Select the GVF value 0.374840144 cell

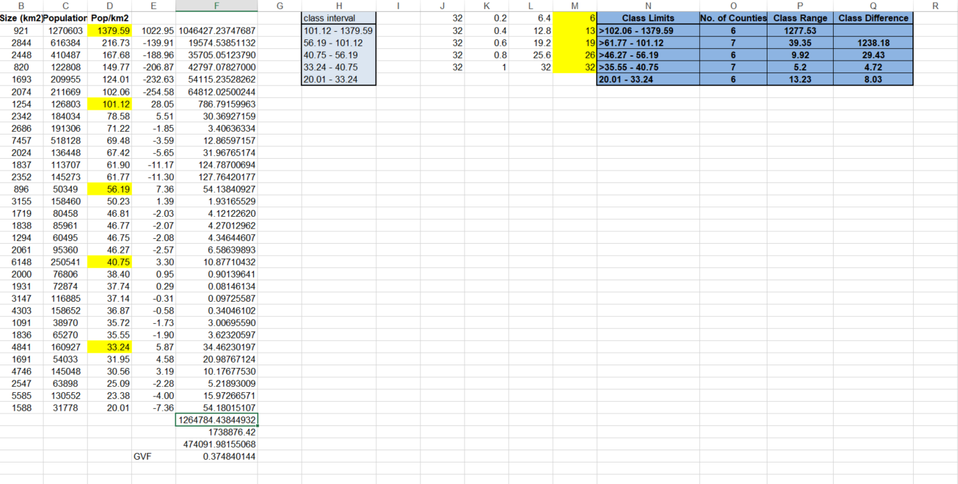[217, 457]
